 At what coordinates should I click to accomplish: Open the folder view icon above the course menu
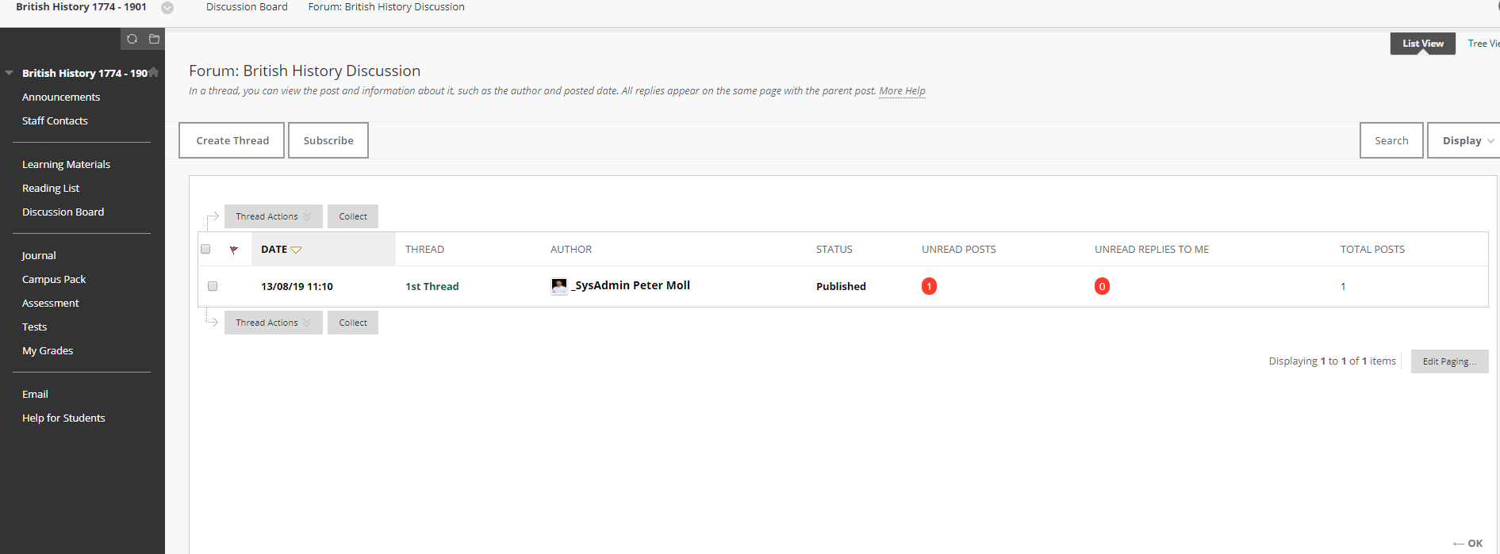click(x=154, y=39)
